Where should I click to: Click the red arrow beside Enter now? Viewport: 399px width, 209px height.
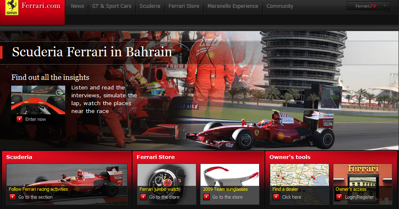20,119
